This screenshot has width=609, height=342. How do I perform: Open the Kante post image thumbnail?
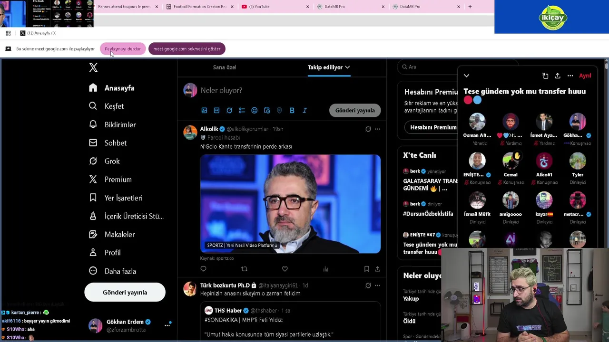coord(290,204)
